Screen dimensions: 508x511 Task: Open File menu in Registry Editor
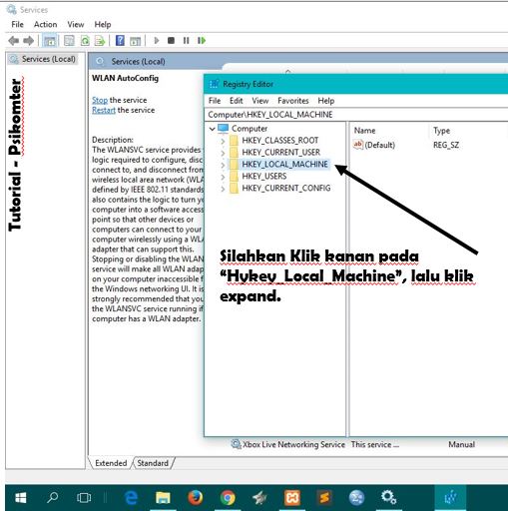215,101
